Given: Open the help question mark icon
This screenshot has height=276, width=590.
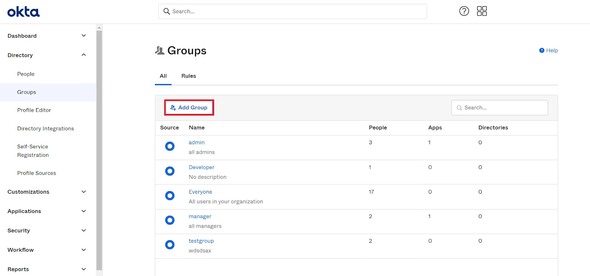Looking at the screenshot, I should pos(464,11).
